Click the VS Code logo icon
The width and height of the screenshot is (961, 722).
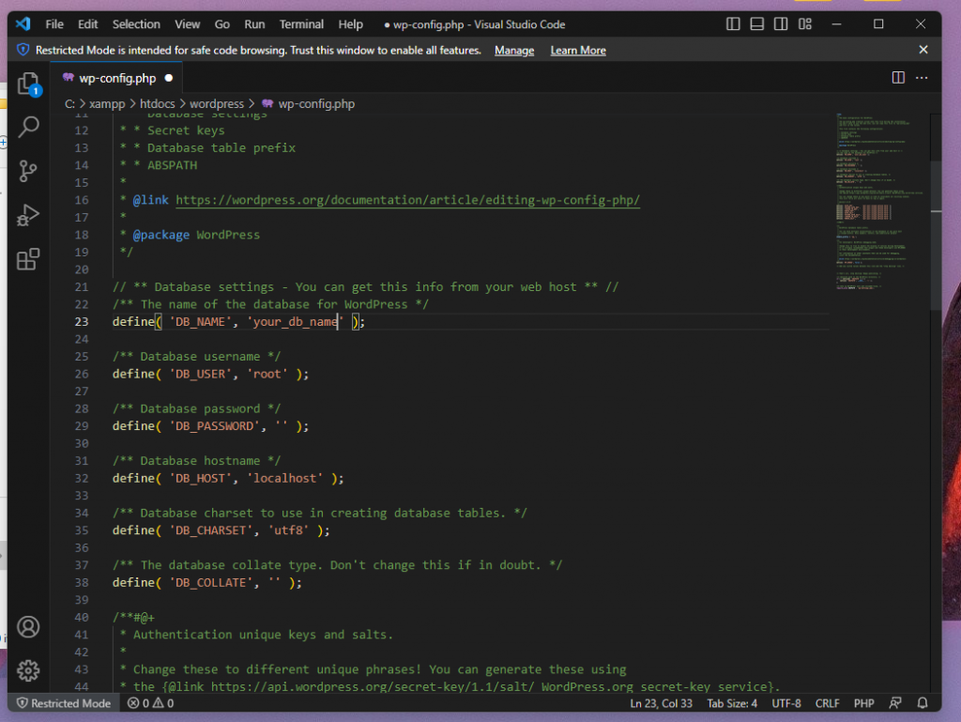coord(23,23)
